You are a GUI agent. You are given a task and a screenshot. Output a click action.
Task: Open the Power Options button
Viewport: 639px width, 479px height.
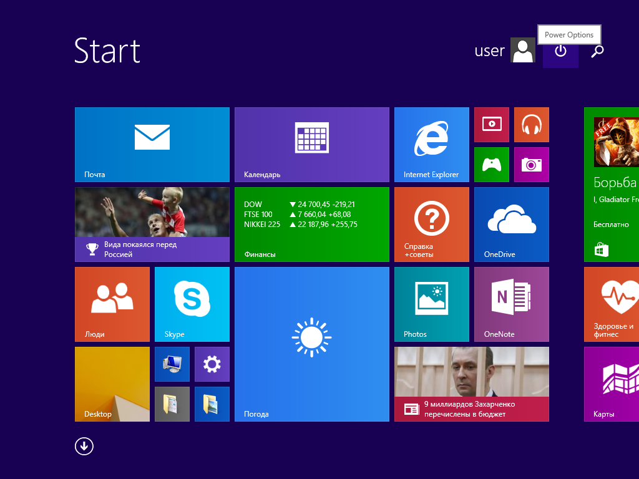coord(560,51)
